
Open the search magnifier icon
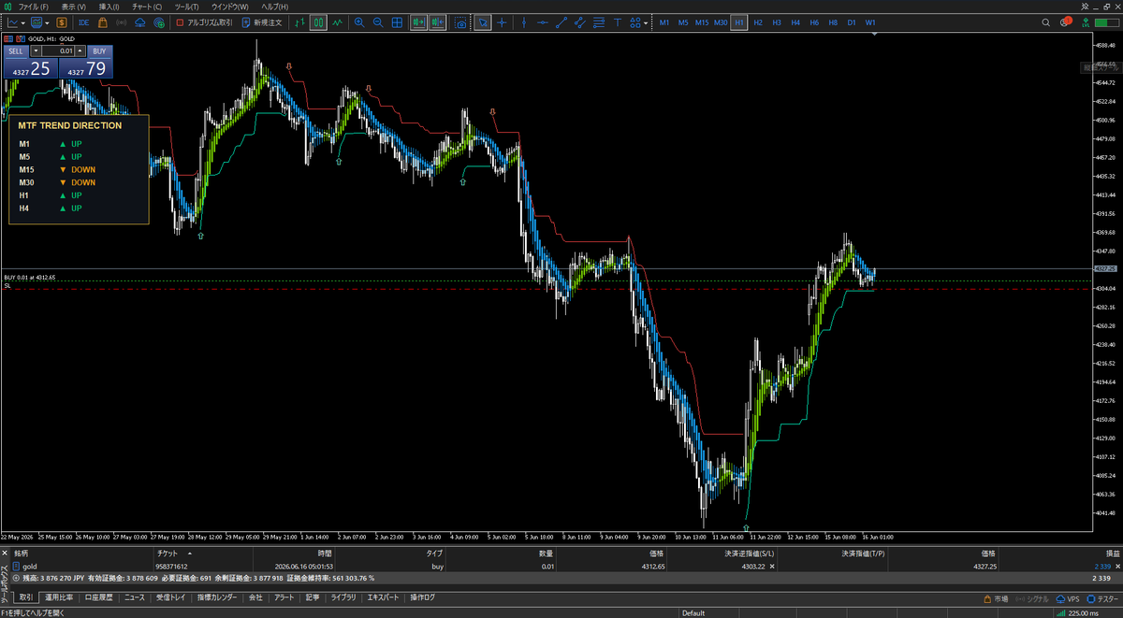[1045, 22]
